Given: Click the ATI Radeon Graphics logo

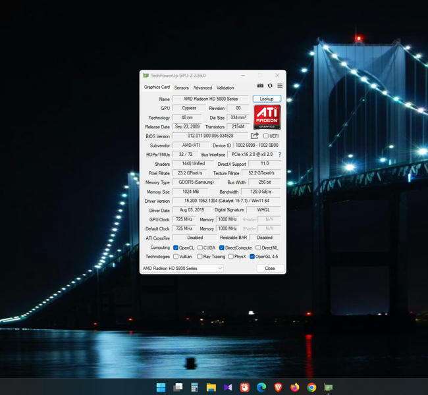Looking at the screenshot, I should tap(267, 117).
